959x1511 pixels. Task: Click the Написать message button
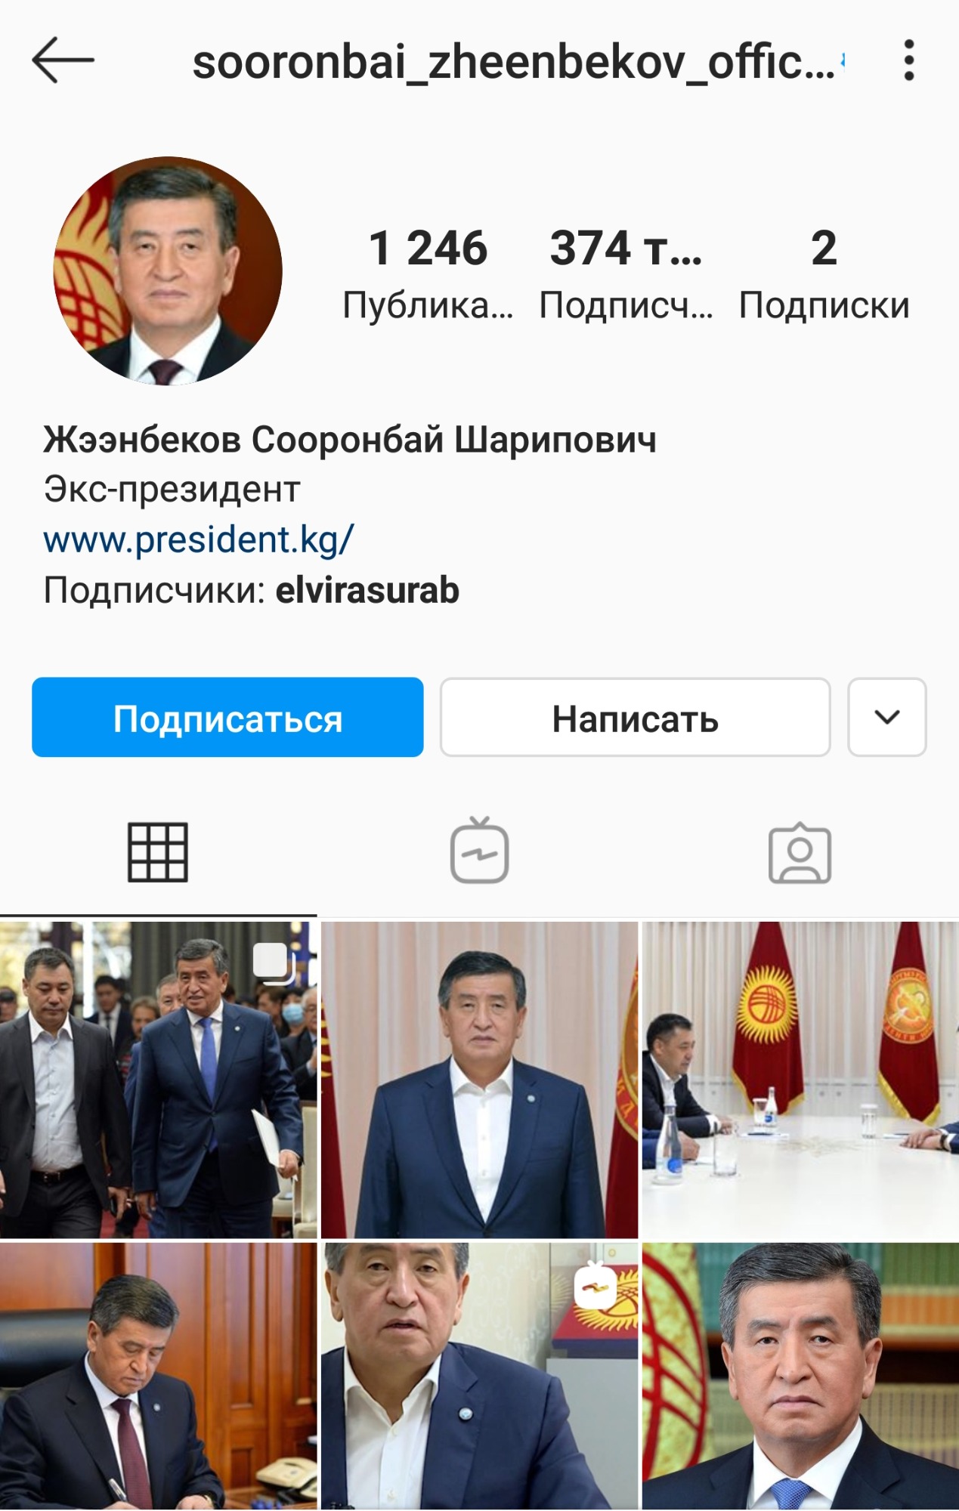click(635, 717)
